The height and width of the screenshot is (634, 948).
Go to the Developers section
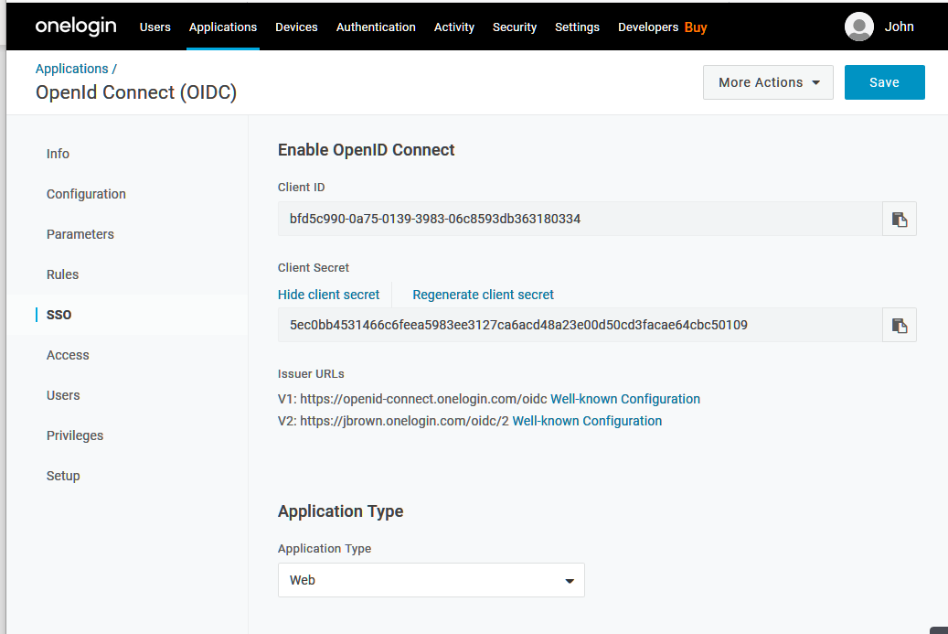pyautogui.click(x=647, y=27)
